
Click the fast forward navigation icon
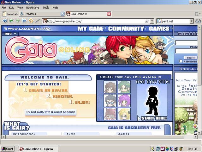[x=24, y=21]
